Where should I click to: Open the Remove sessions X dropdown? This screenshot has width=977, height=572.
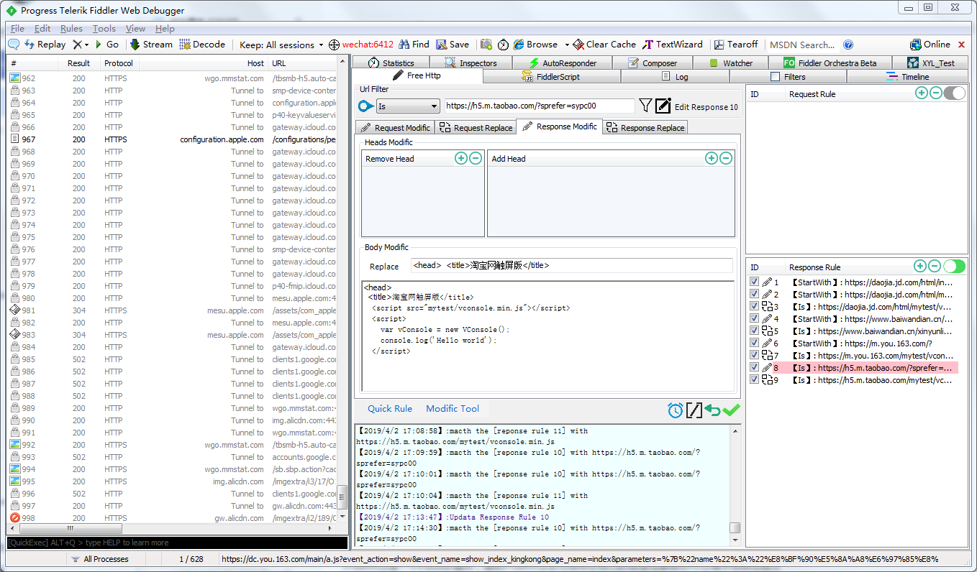point(81,45)
